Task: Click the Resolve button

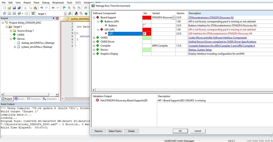Action: click(99, 131)
